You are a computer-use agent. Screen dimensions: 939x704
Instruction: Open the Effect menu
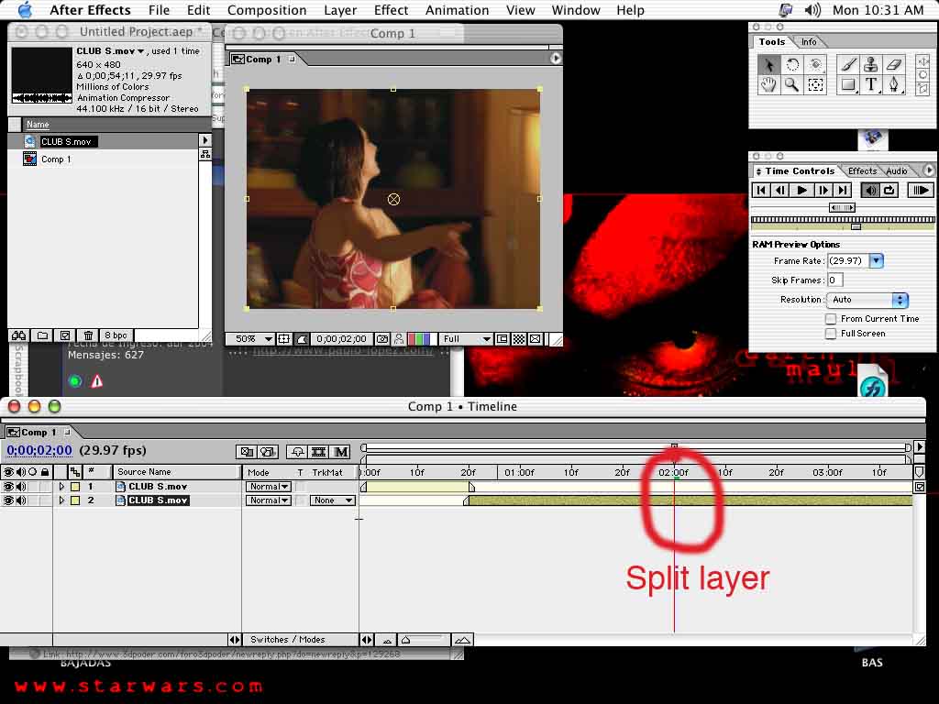(x=391, y=10)
